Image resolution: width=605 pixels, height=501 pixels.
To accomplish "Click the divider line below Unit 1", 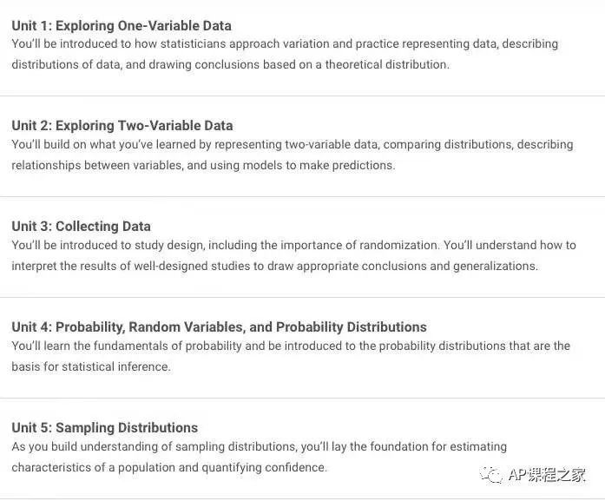I will (x=302, y=96).
